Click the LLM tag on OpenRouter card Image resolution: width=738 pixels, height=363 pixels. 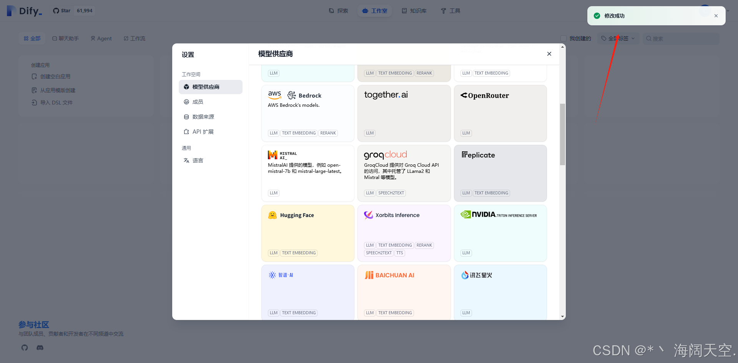466,133
